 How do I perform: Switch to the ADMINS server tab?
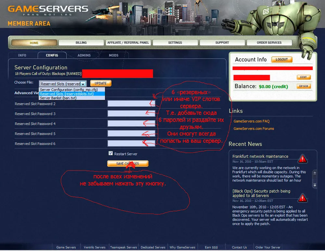(x=84, y=55)
